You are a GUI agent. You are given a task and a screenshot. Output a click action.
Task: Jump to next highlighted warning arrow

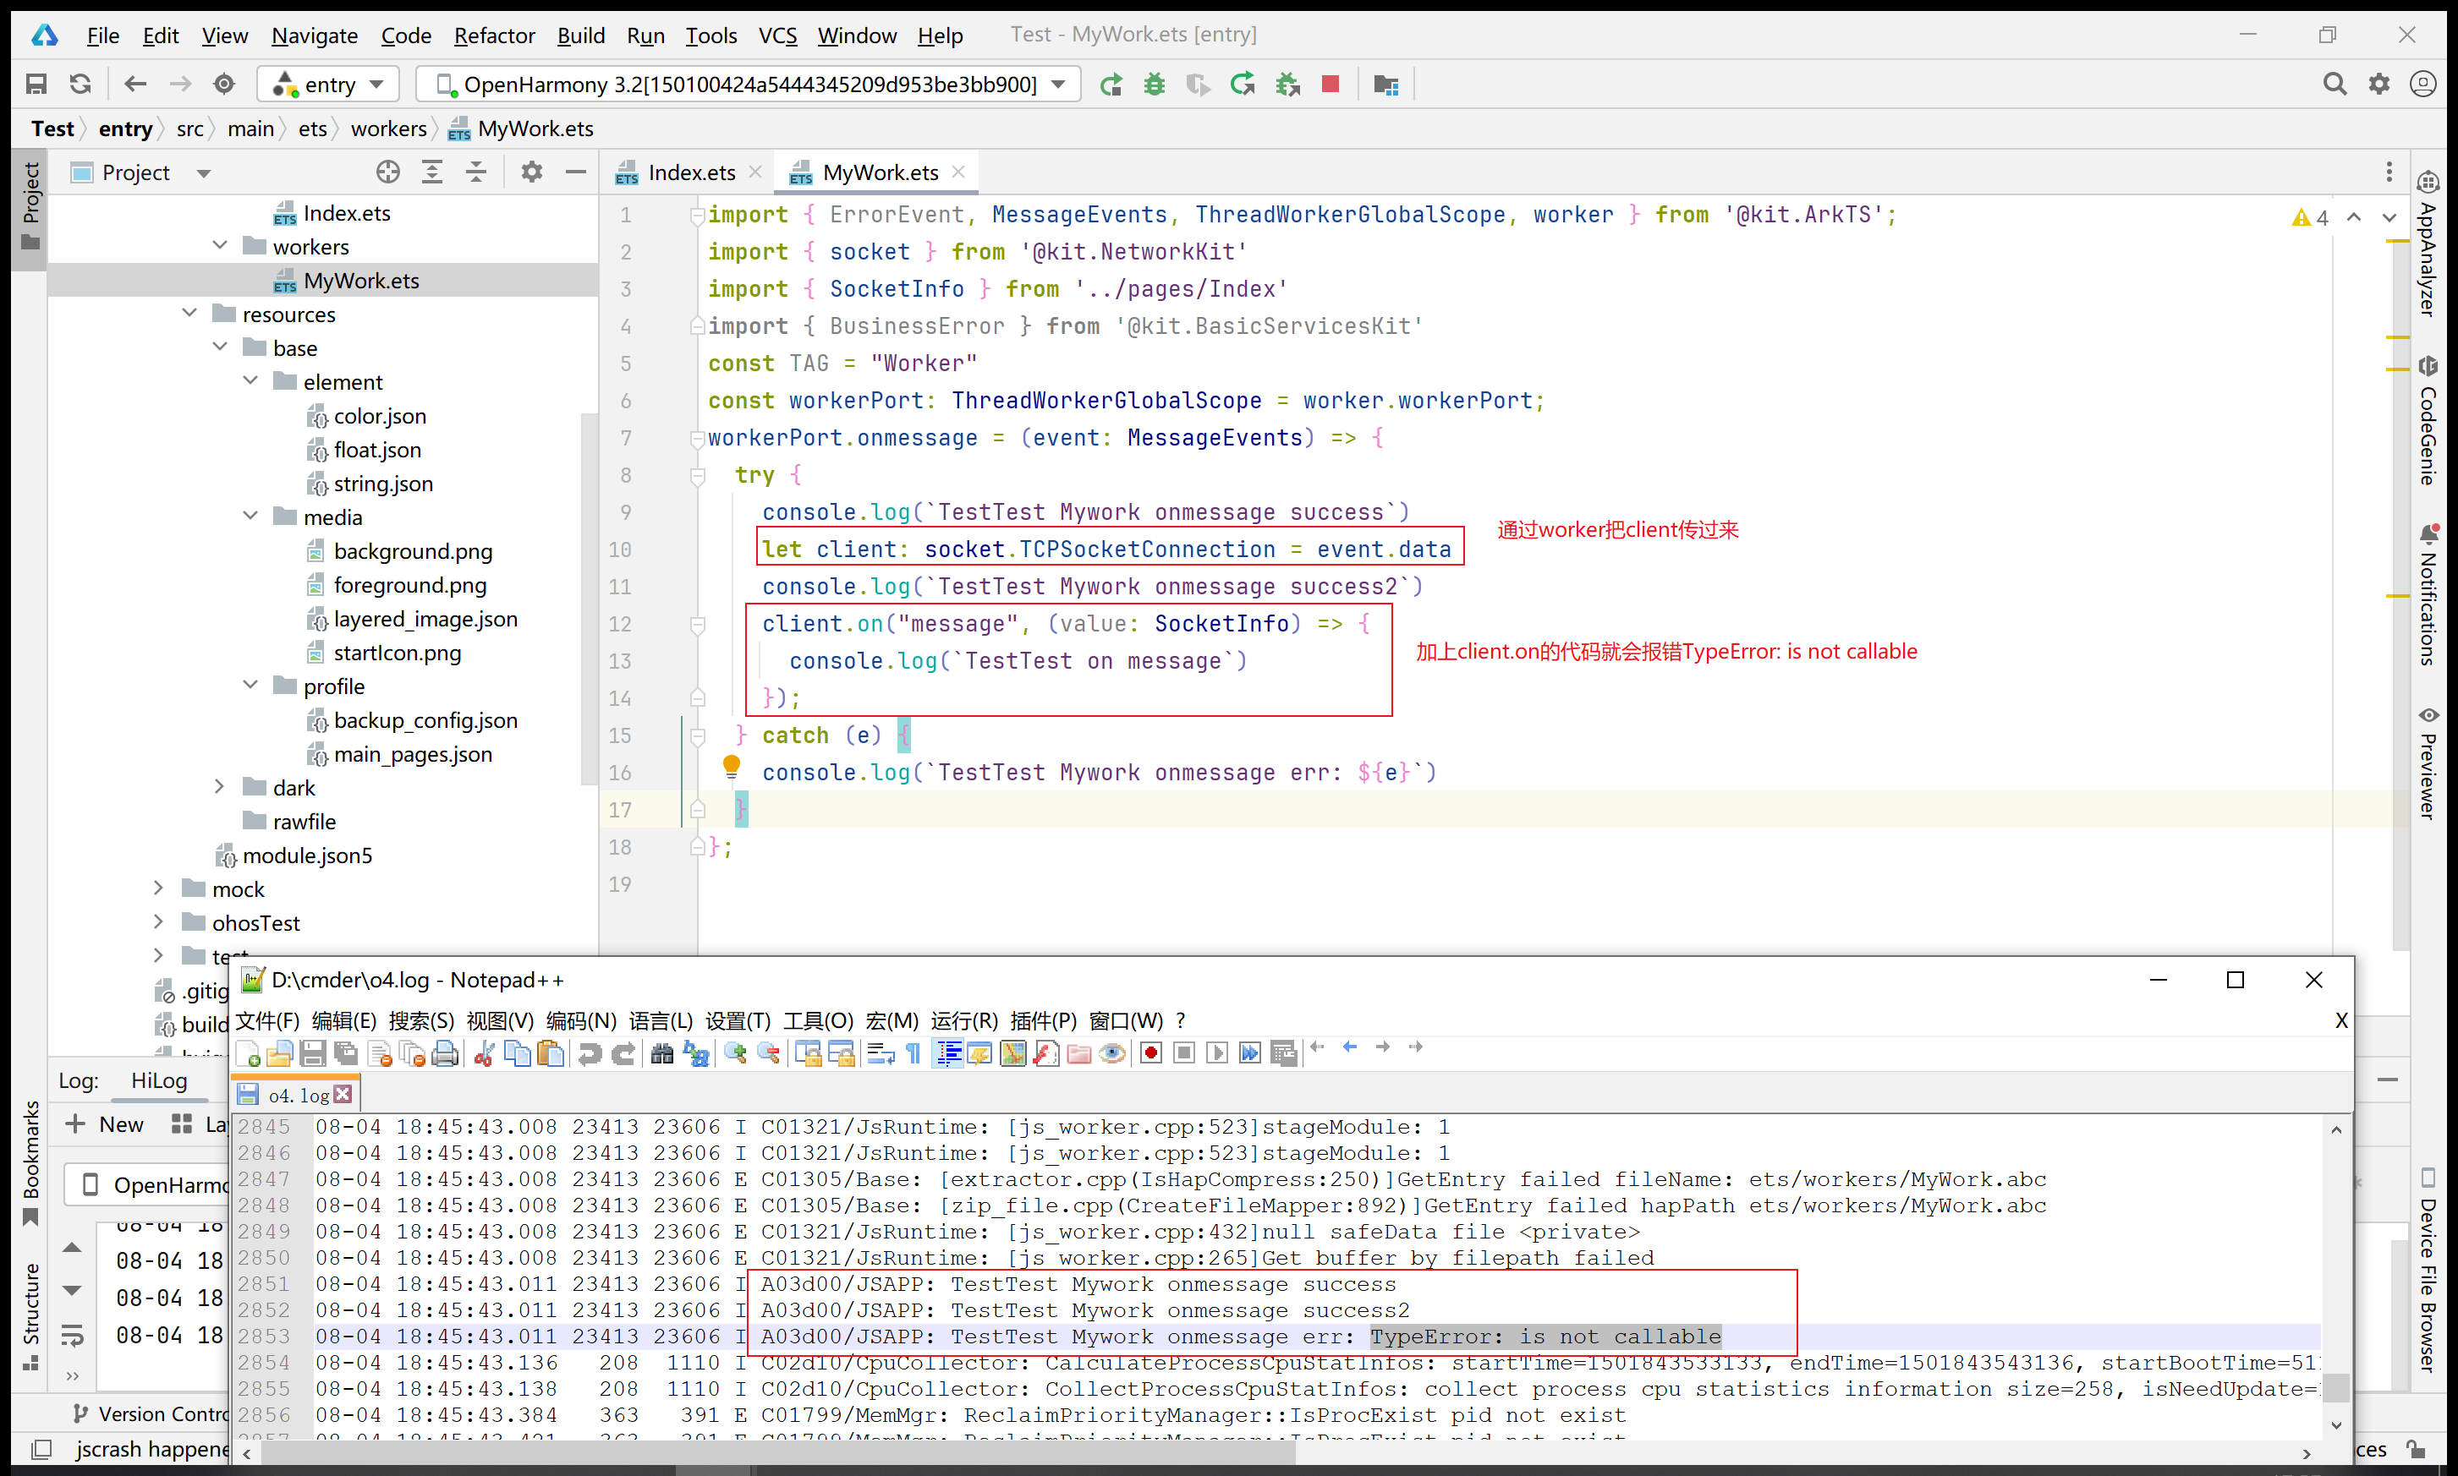[2389, 216]
